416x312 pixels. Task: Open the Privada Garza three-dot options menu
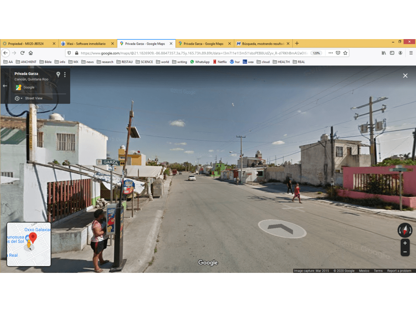coord(65,74)
